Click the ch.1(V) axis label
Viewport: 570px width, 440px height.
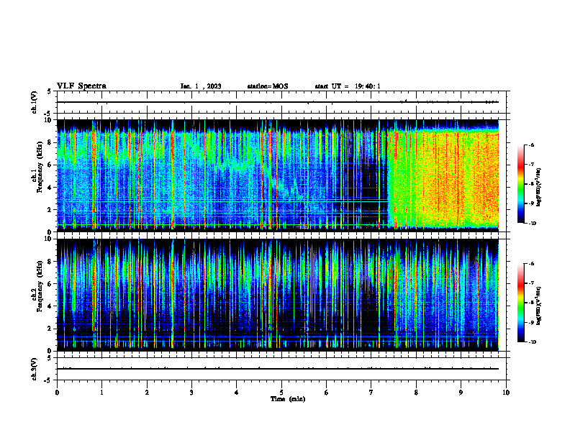pos(35,102)
